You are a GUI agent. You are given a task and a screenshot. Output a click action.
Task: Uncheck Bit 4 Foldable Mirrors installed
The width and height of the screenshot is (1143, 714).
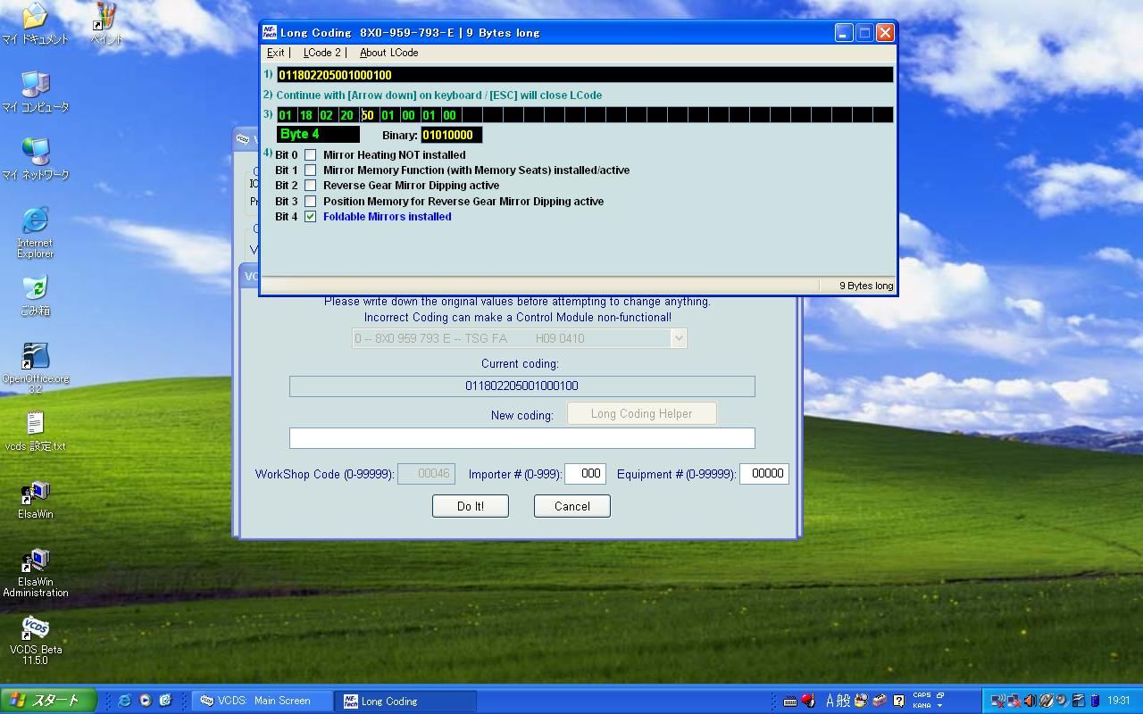click(311, 216)
